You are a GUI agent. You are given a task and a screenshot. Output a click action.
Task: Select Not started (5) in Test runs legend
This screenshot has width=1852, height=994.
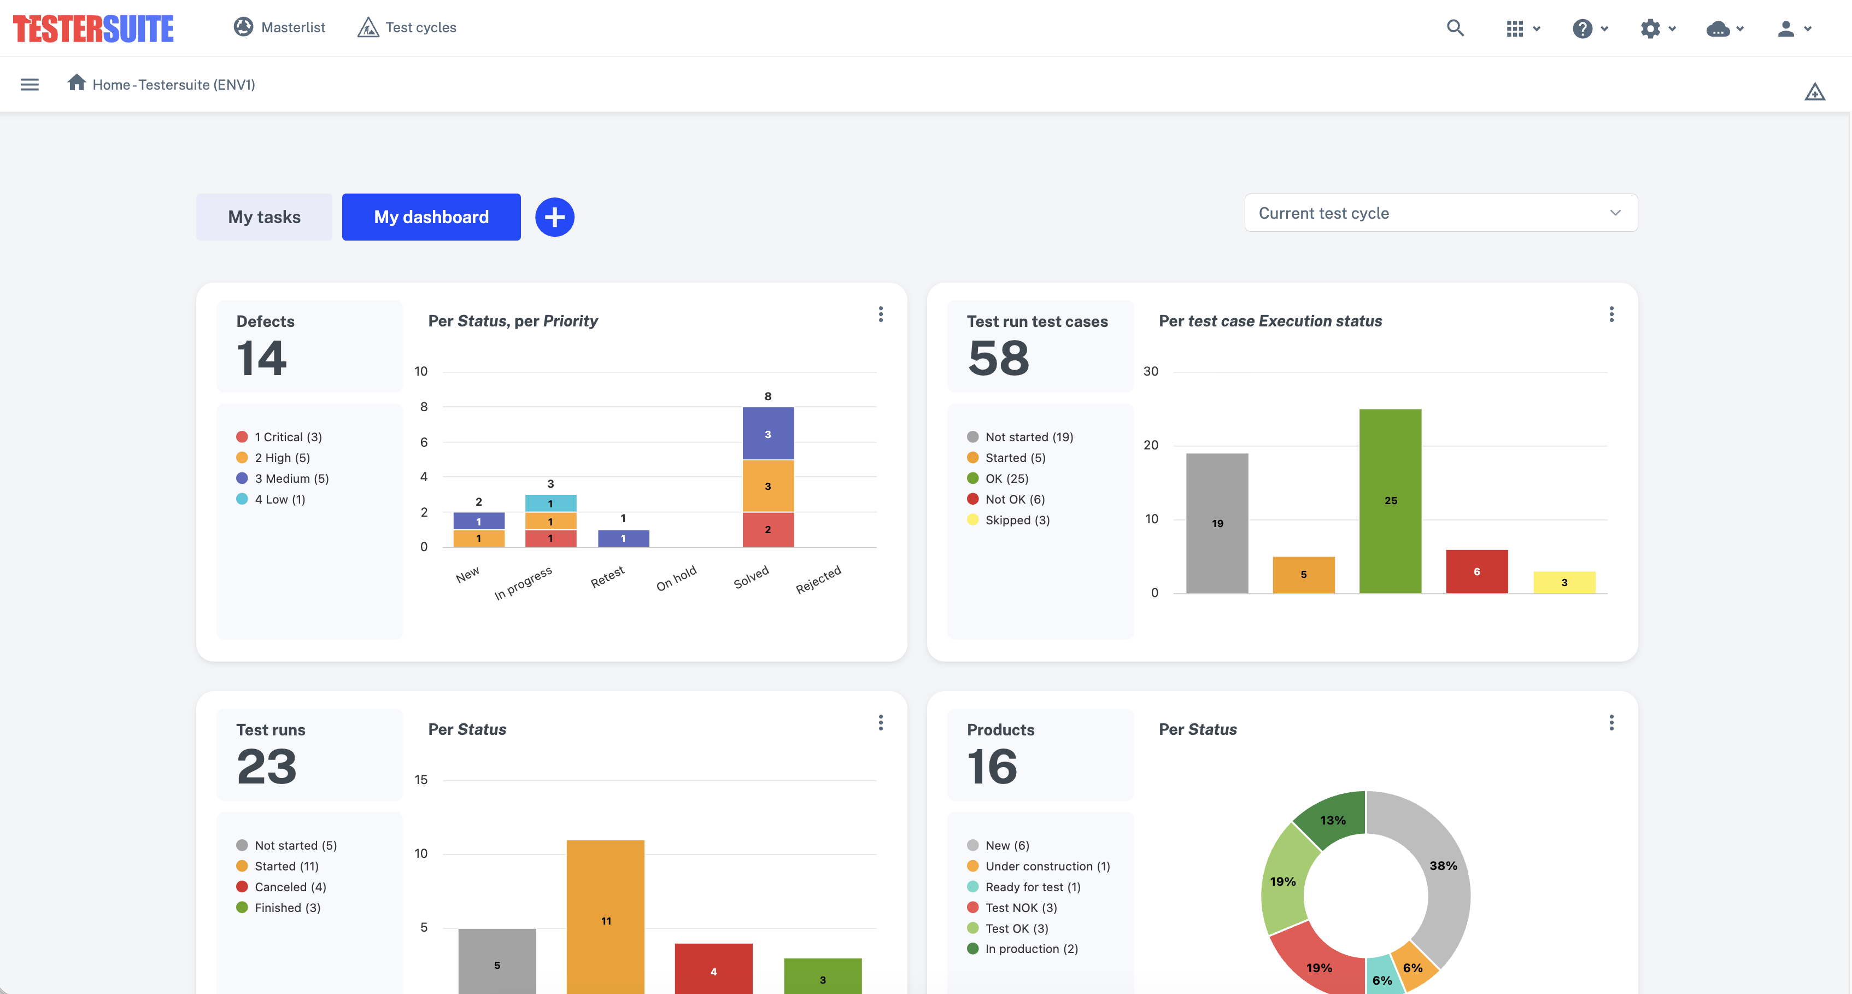tap(287, 846)
